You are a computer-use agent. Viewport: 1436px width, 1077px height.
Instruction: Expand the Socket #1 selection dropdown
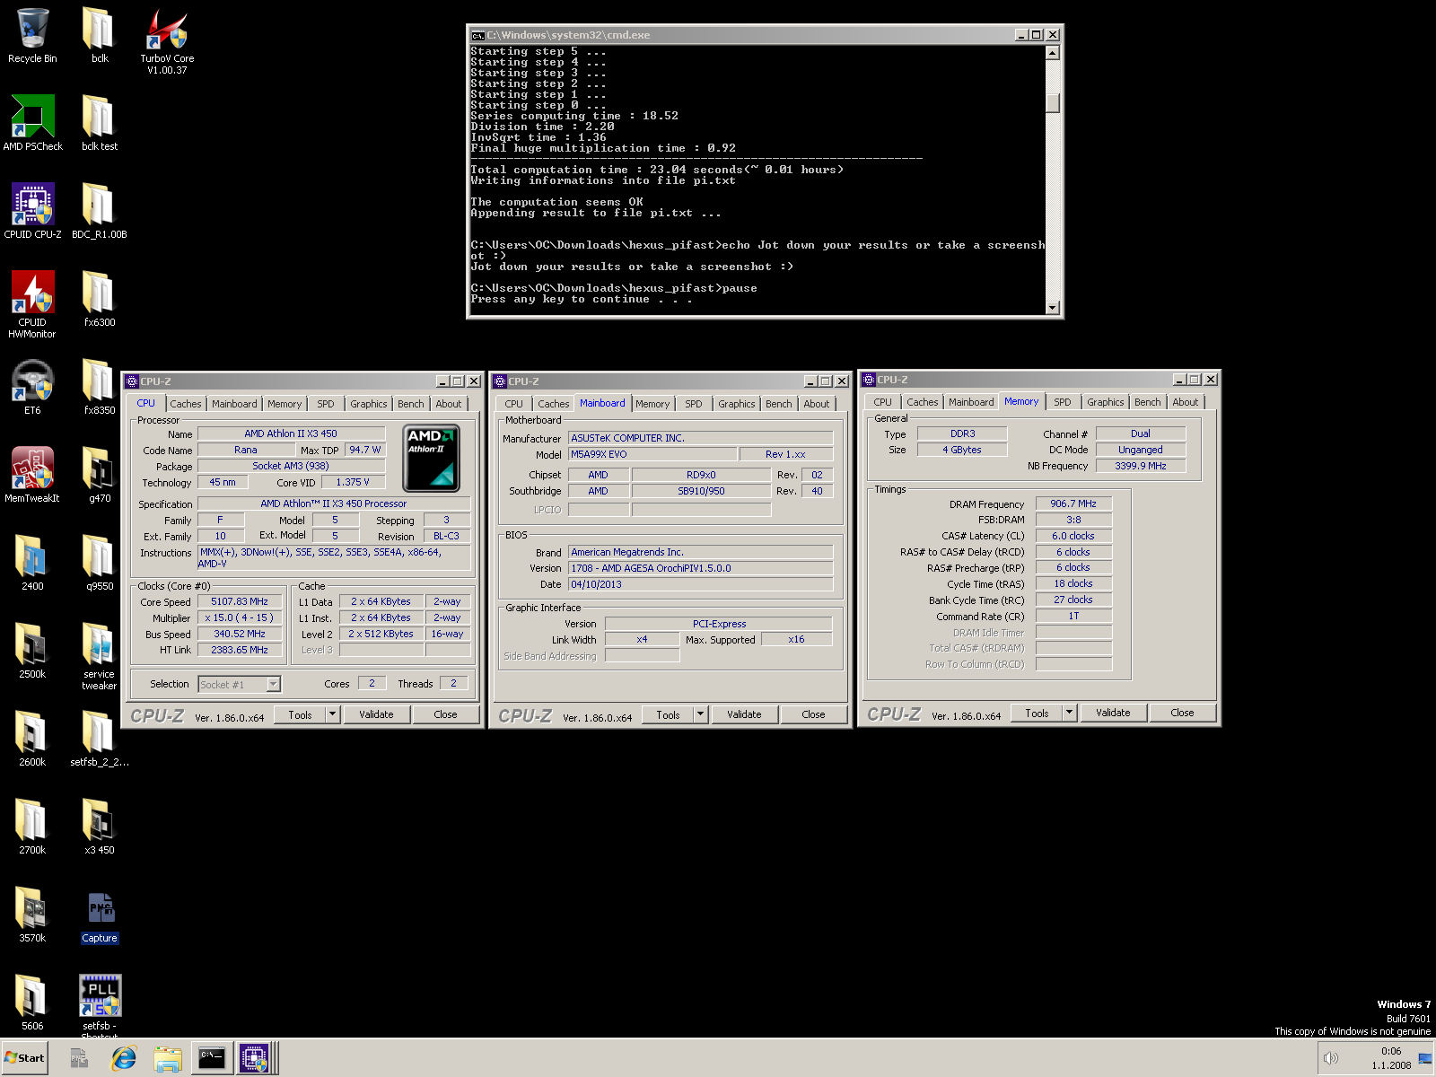tap(274, 685)
